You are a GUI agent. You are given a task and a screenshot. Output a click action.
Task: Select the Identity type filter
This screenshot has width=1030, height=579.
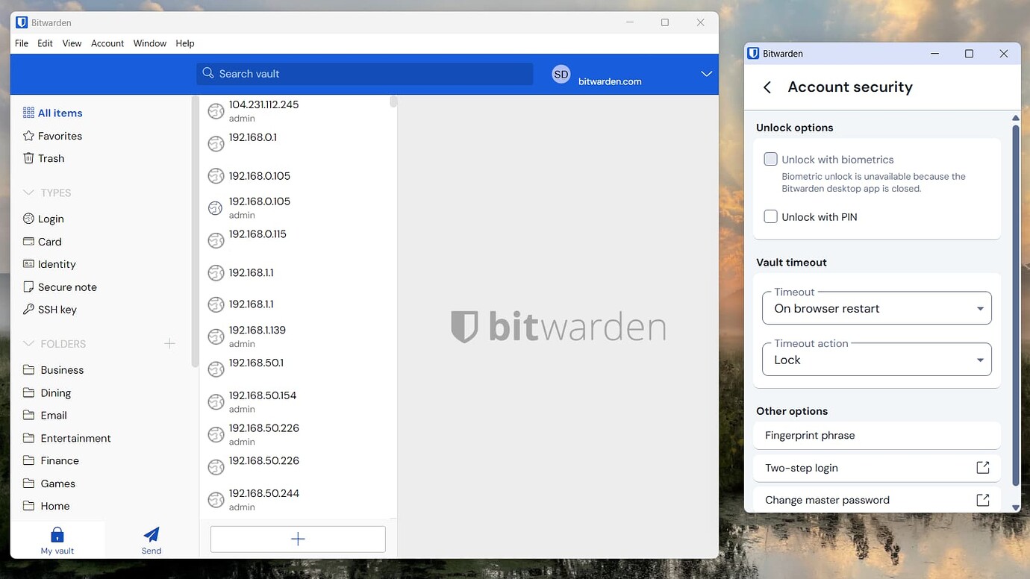pos(56,264)
